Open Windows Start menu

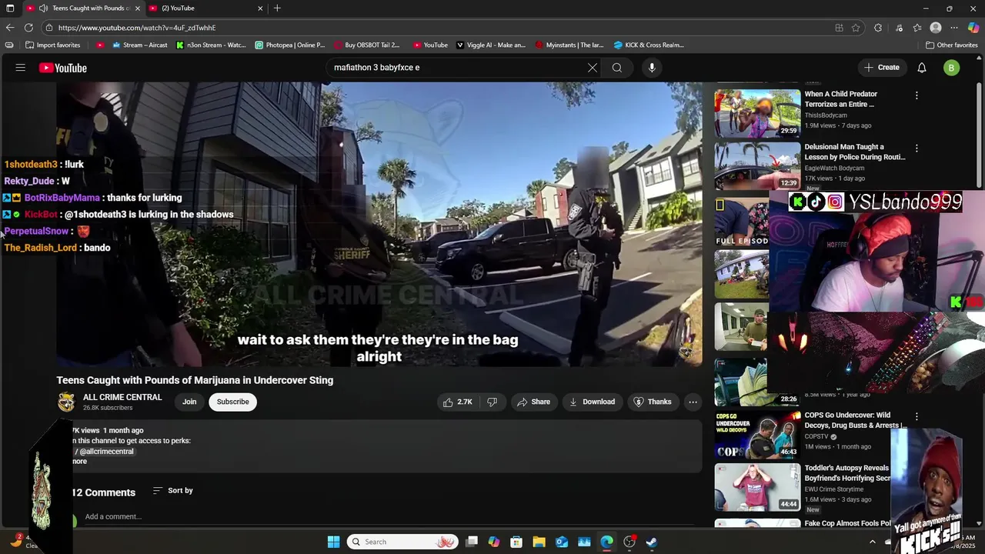[x=333, y=542]
